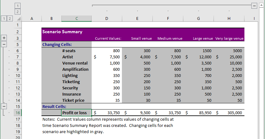Click the 100 Insurance value
The width and height of the screenshot is (265, 139).
coord(147,94)
